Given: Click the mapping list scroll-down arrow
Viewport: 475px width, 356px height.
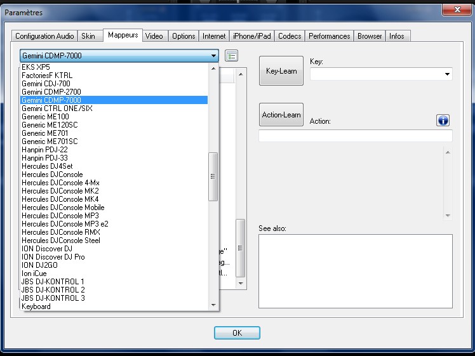Looking at the screenshot, I should [x=241, y=284].
